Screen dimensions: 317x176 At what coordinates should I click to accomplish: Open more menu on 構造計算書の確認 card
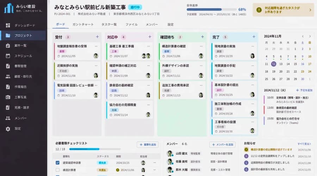pyautogui.click(x=201, y=46)
